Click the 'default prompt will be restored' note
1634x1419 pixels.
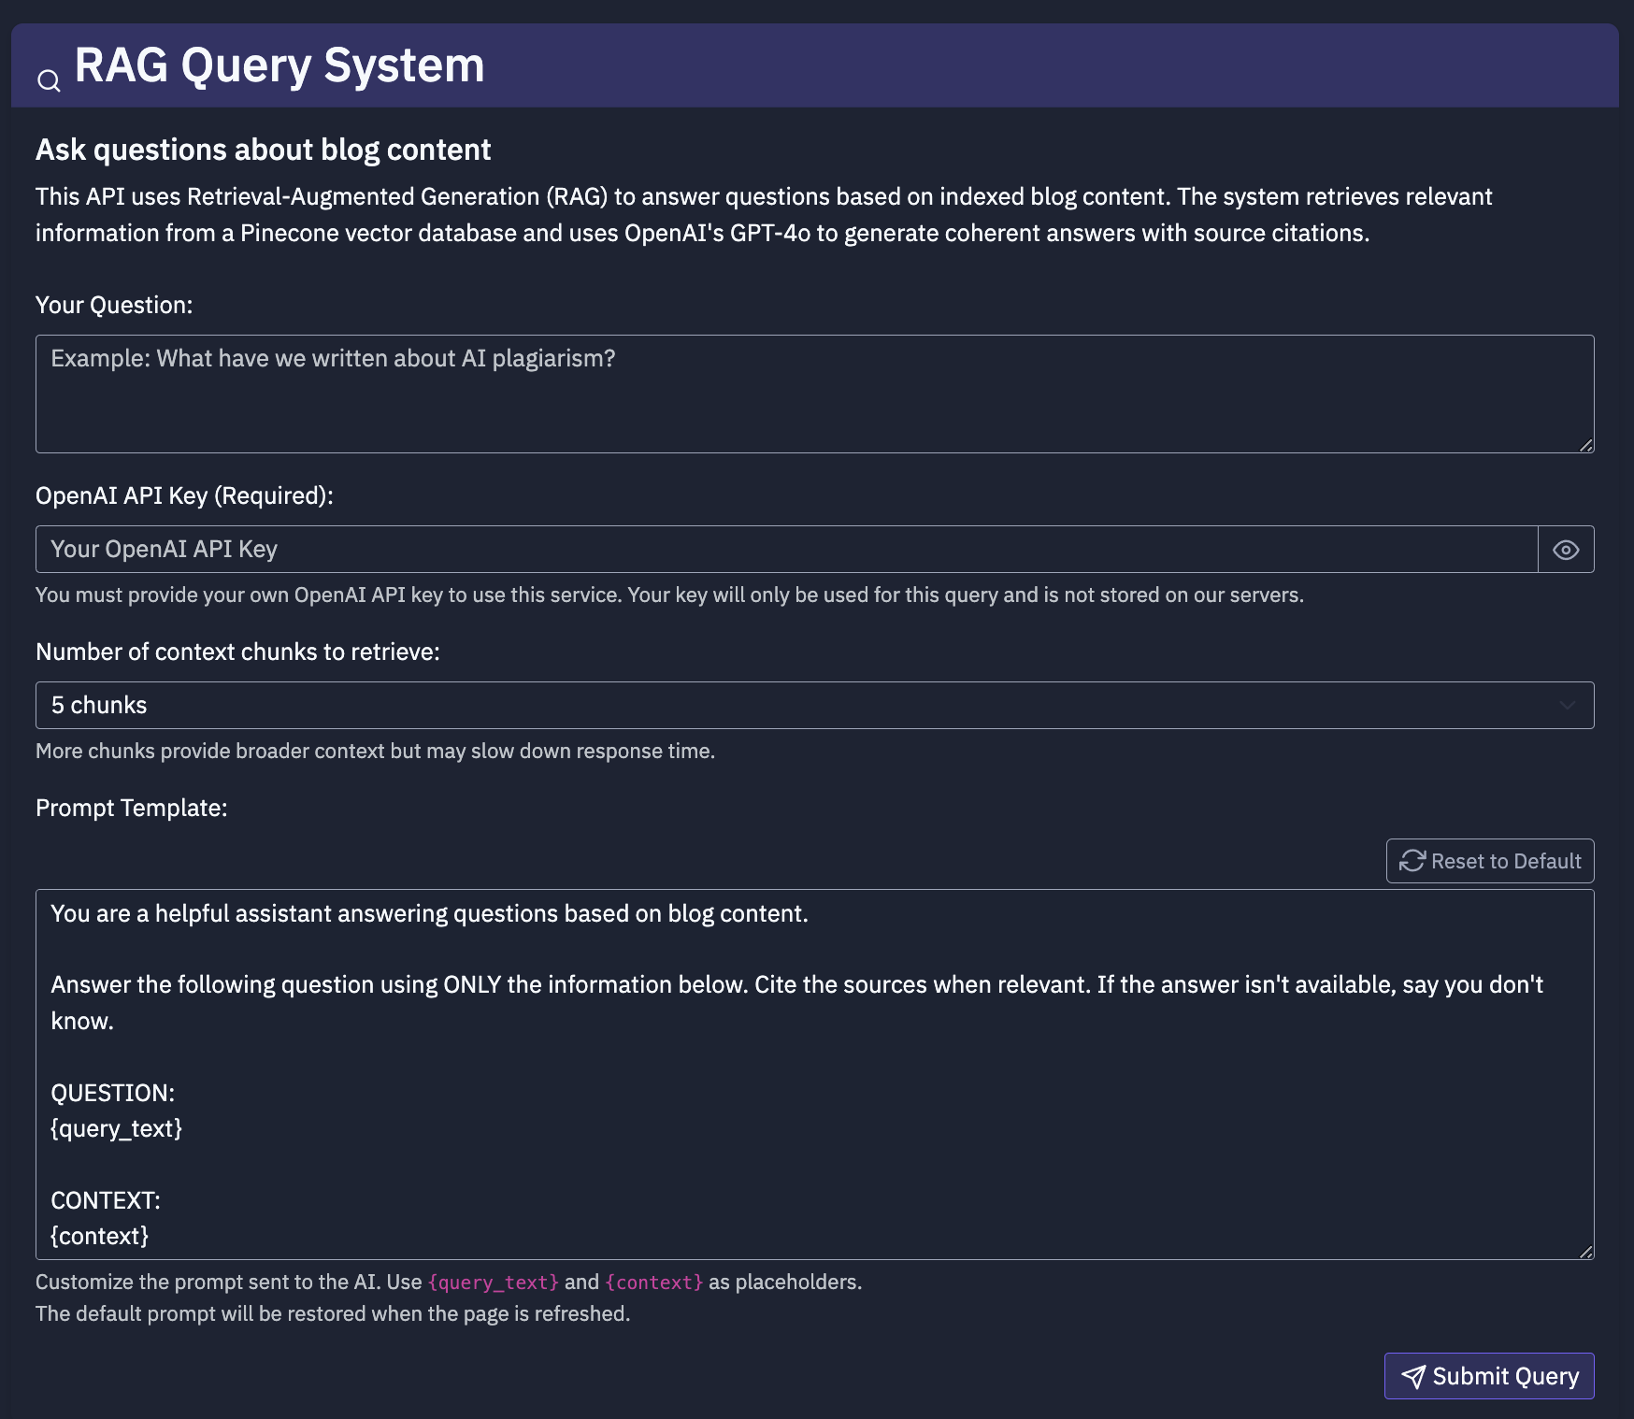click(x=333, y=1313)
